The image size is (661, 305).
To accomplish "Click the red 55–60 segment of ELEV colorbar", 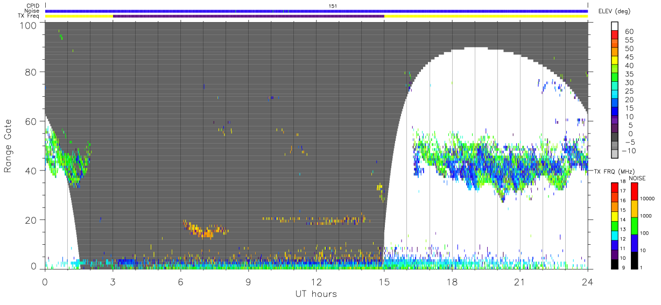I will tap(615, 35).
